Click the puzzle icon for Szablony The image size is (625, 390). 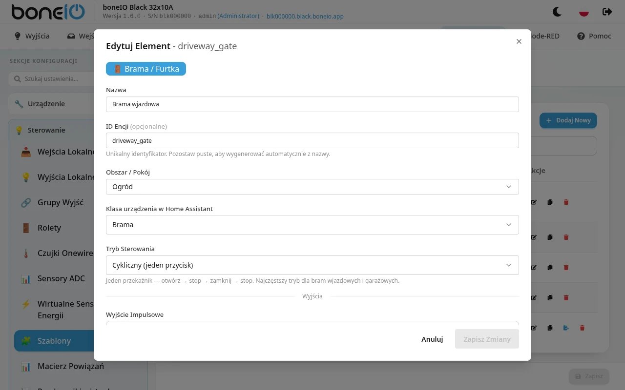click(x=26, y=341)
